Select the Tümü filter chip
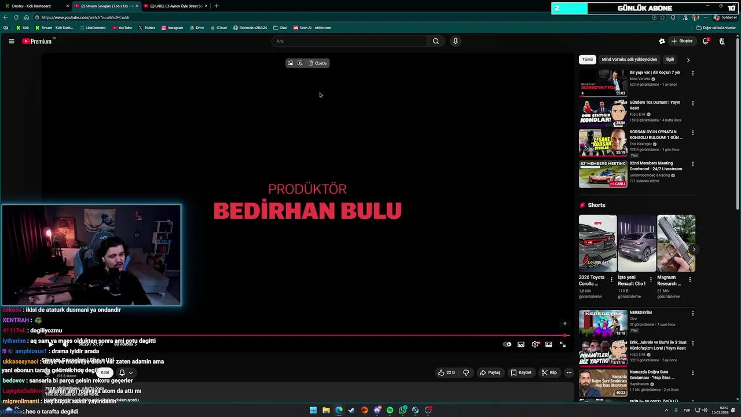The width and height of the screenshot is (741, 417). tap(588, 60)
